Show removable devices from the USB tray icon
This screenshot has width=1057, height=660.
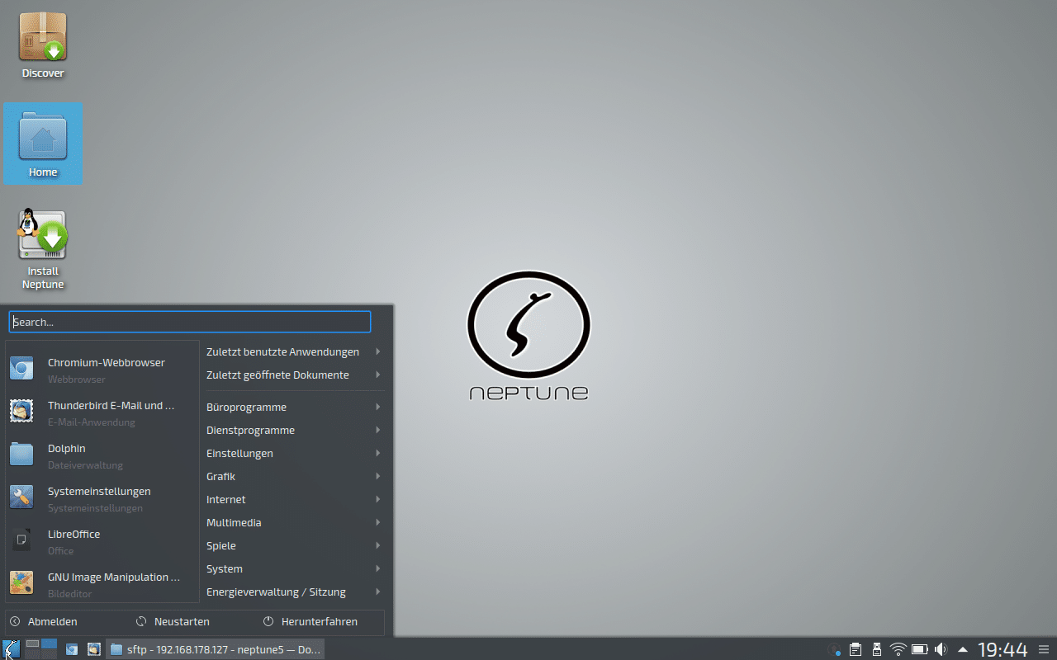coord(877,649)
